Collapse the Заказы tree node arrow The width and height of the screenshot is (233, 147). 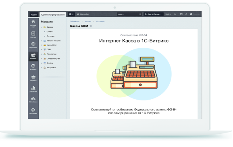[x=42, y=27]
